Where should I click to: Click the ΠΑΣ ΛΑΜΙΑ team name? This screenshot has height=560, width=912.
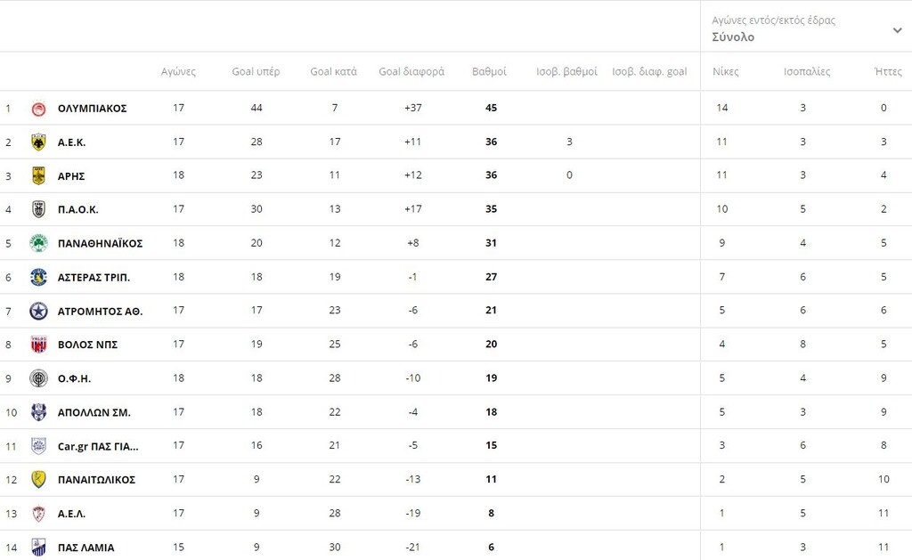point(85,548)
